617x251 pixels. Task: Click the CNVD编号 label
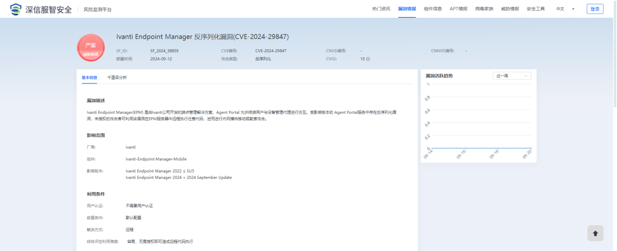(336, 51)
